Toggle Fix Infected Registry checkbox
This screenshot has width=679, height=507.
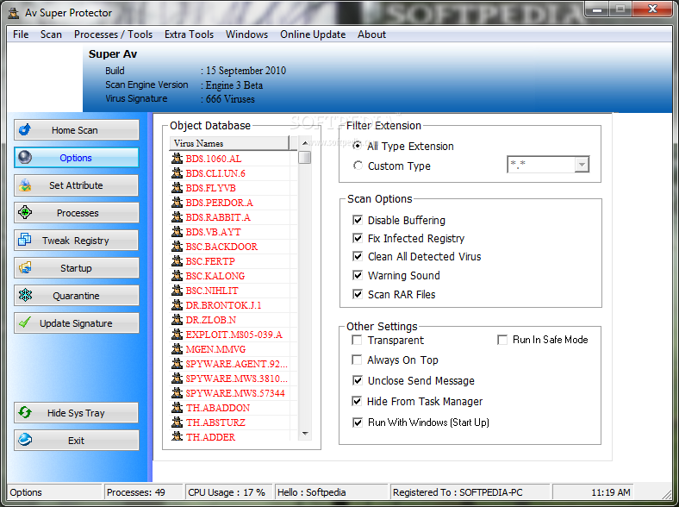tap(358, 238)
